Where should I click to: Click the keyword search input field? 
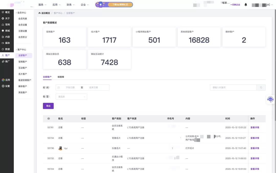click(233, 87)
